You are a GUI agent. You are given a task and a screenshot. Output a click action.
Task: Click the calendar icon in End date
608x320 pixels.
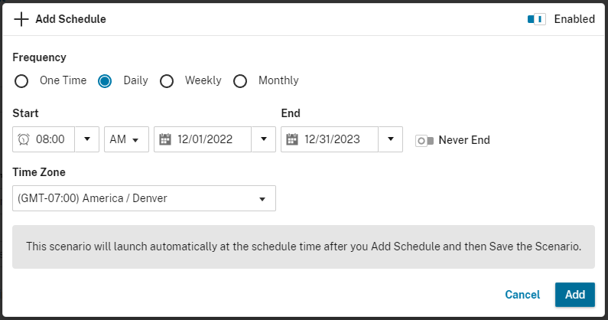(x=291, y=139)
